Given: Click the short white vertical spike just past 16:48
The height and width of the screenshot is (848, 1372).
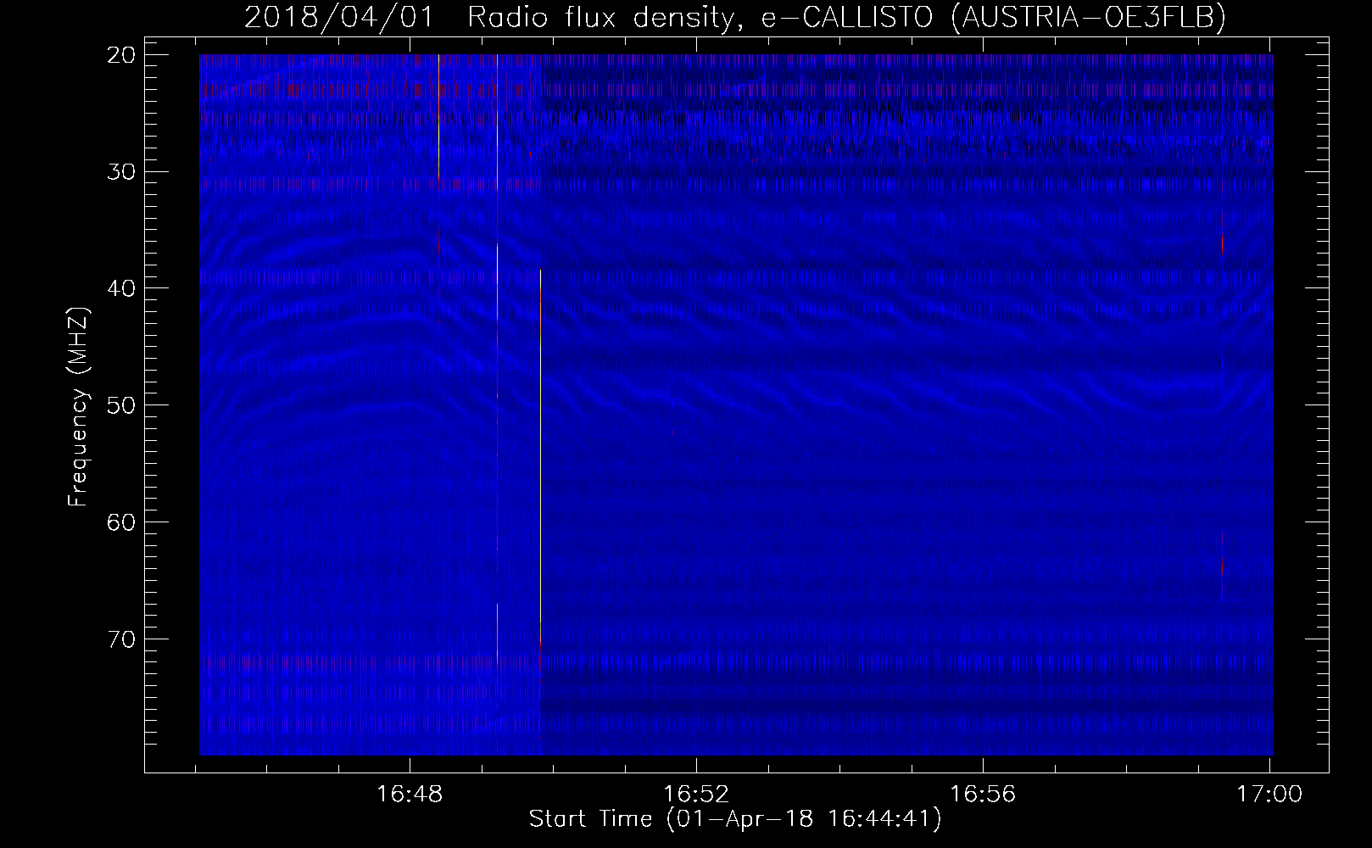Looking at the screenshot, I should 438,116.
